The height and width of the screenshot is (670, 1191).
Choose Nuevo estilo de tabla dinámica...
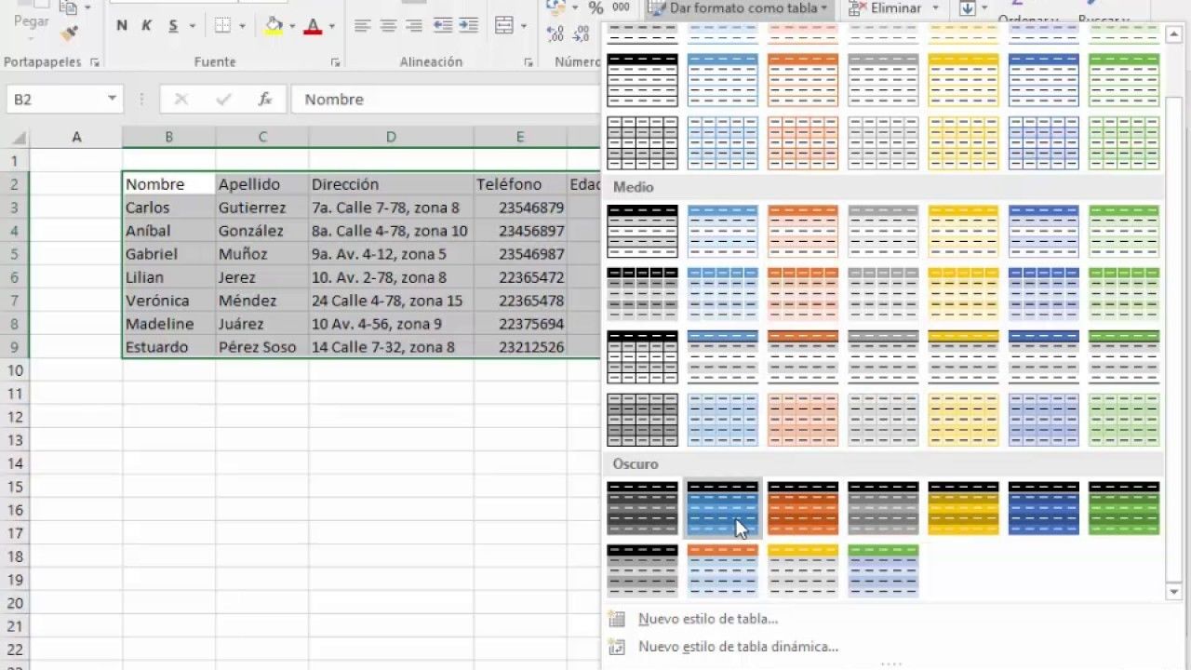coord(738,647)
